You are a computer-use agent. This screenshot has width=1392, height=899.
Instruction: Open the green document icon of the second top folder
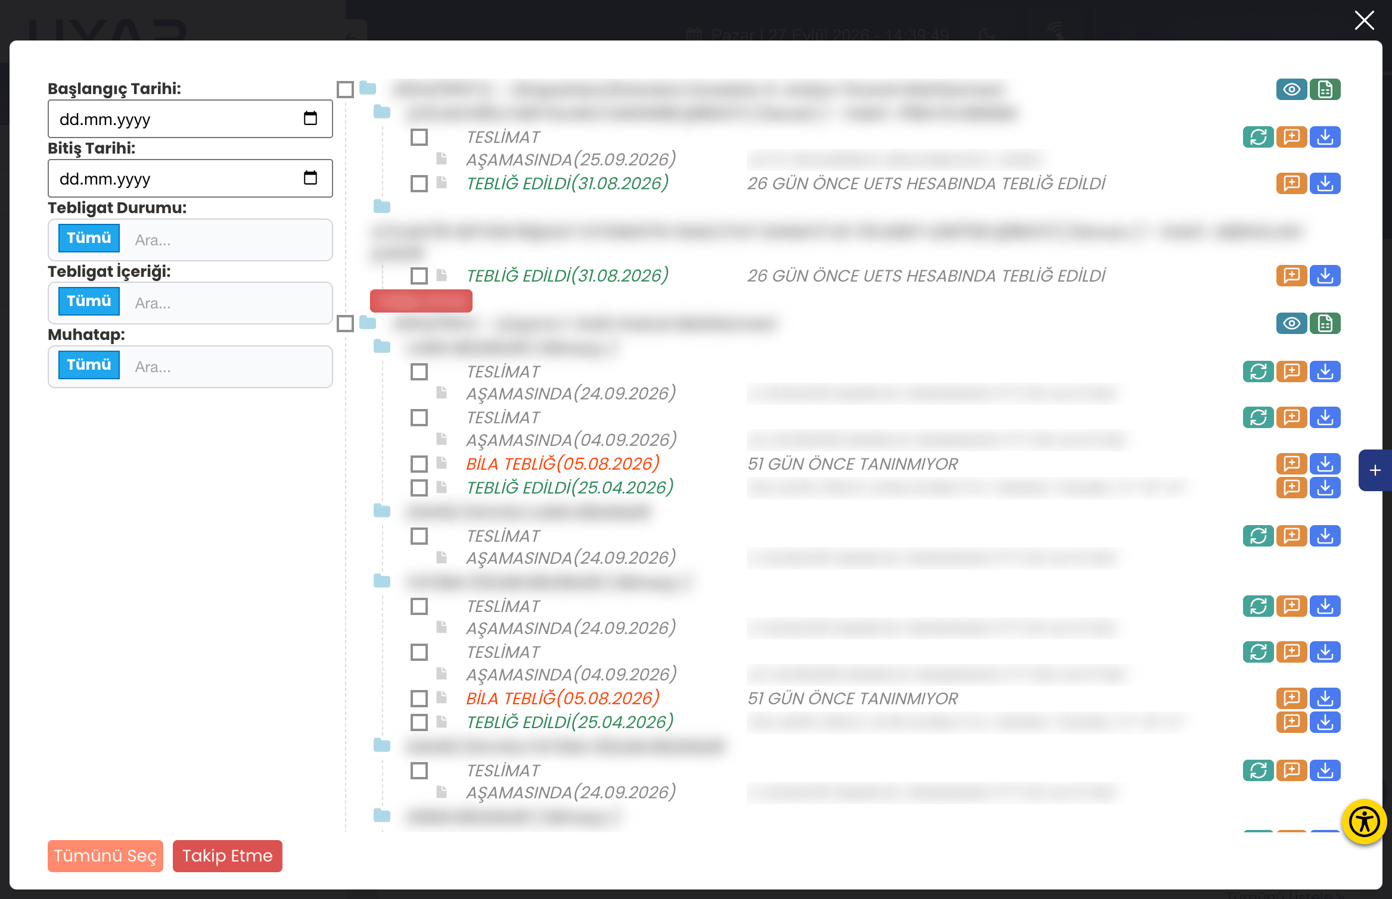click(x=1325, y=323)
